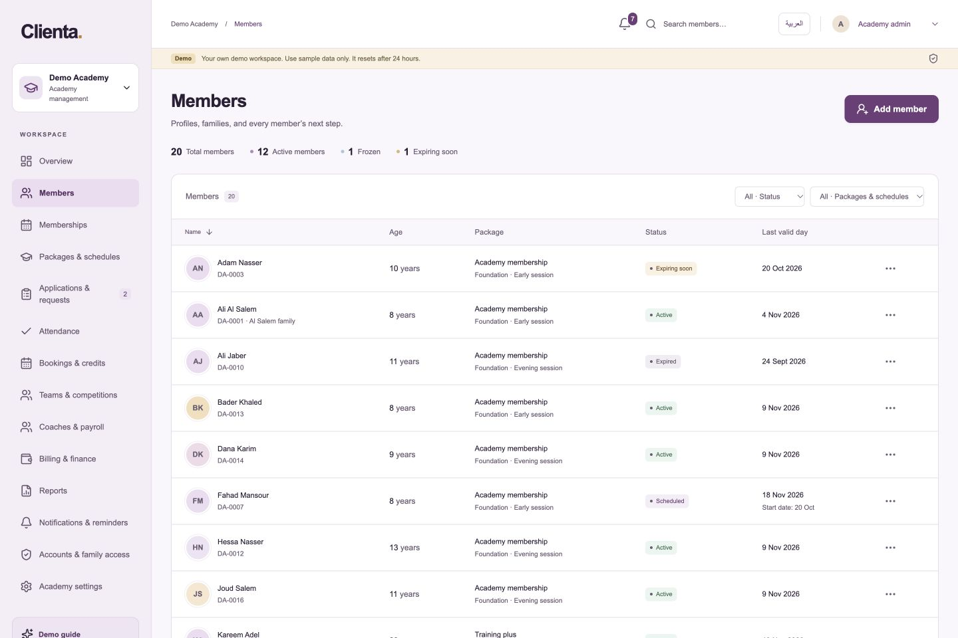The height and width of the screenshot is (638, 958).
Task: Click the AN avatar for Adam Nasser
Action: click(x=198, y=268)
